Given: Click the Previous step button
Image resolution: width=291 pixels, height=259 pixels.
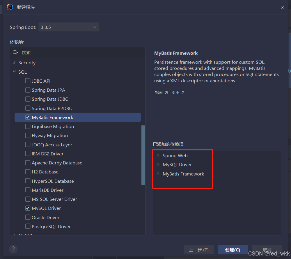Looking at the screenshot, I should [x=198, y=250].
